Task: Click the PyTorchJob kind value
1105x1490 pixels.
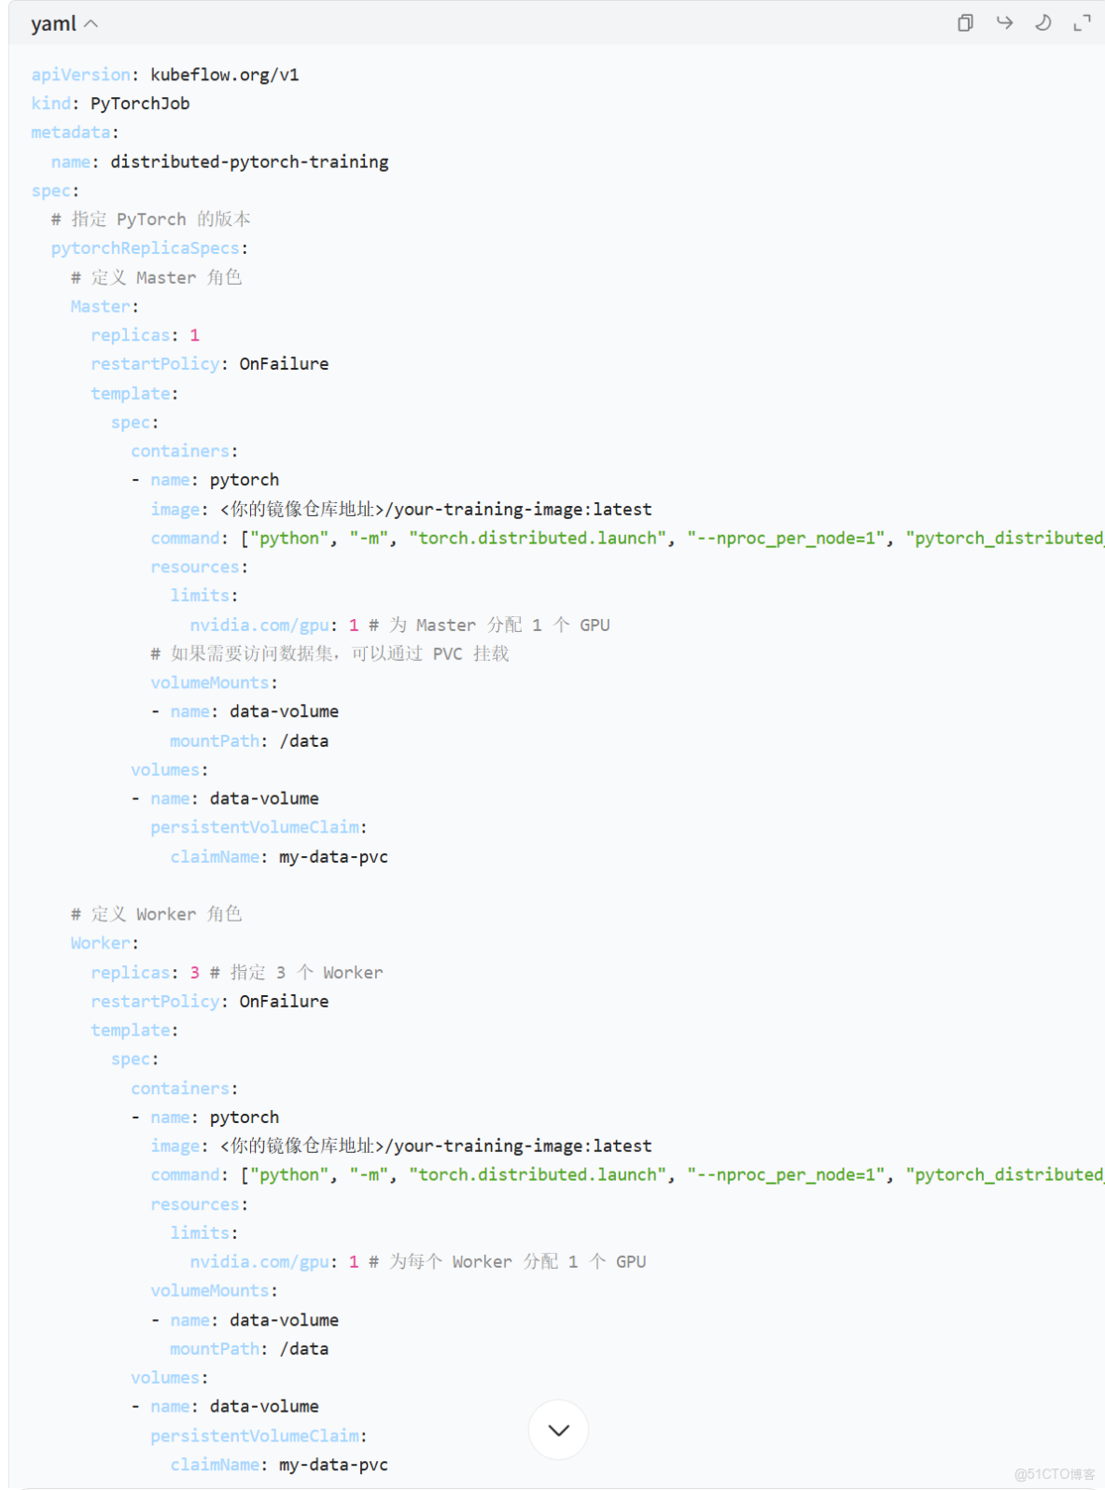Action: [x=140, y=104]
